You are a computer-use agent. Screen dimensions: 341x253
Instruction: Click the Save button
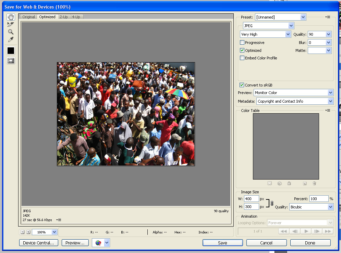pos(222,243)
